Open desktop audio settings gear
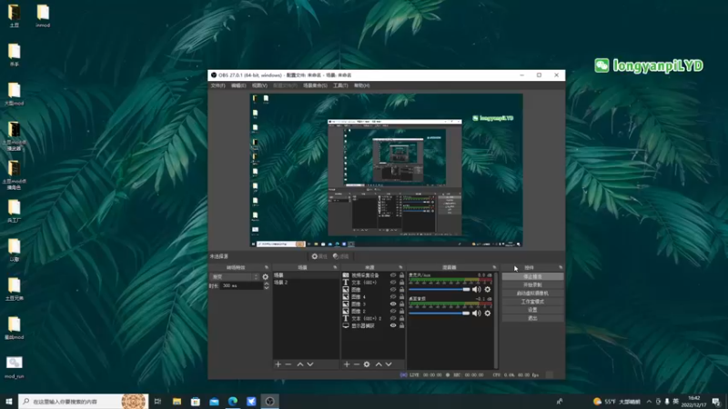The height and width of the screenshot is (409, 728). click(488, 313)
